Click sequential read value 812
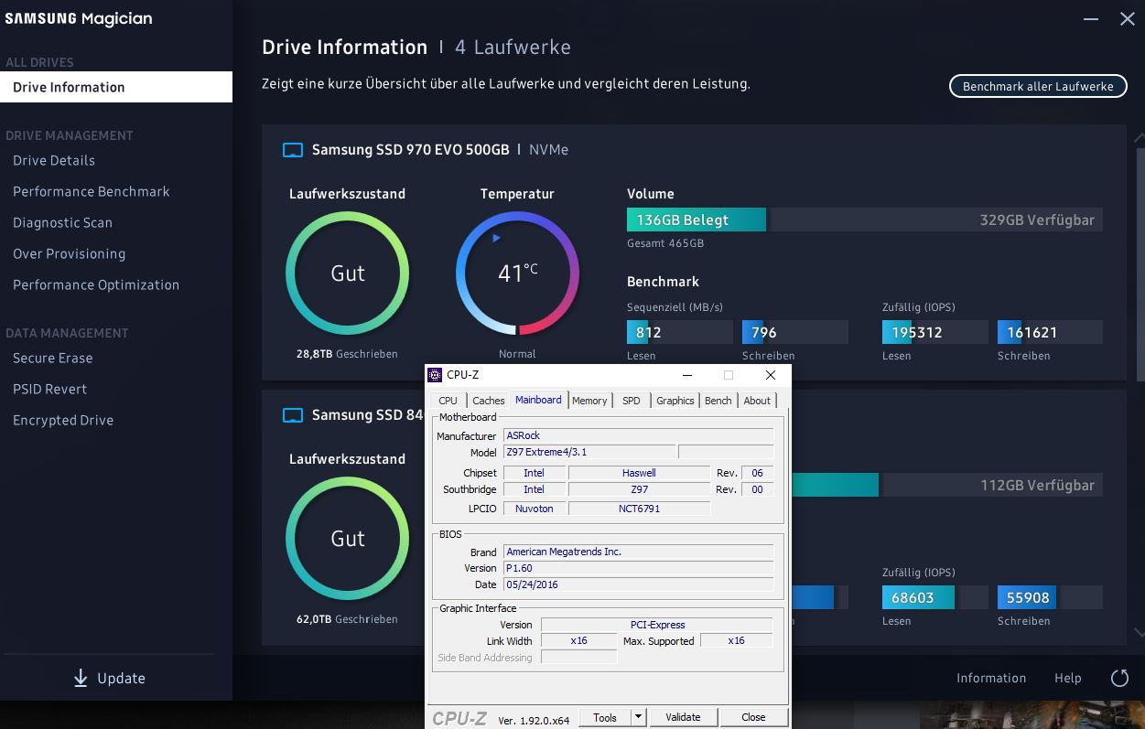The width and height of the screenshot is (1145, 729). (x=649, y=332)
